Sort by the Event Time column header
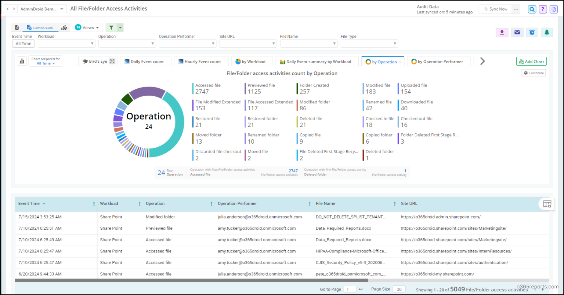The image size is (564, 295). pyautogui.click(x=29, y=204)
